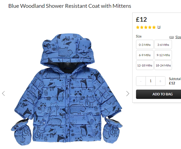The width and height of the screenshot is (181, 149).
Task: Click the first yellow rating star
Action: click(138, 27)
